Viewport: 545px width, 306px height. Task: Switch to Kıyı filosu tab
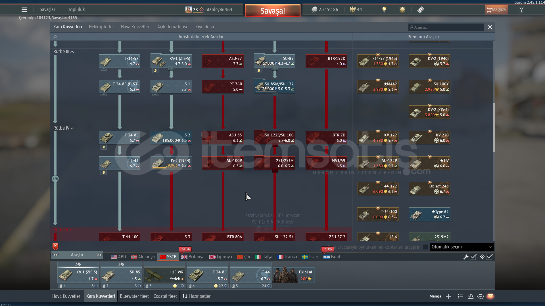pos(205,27)
